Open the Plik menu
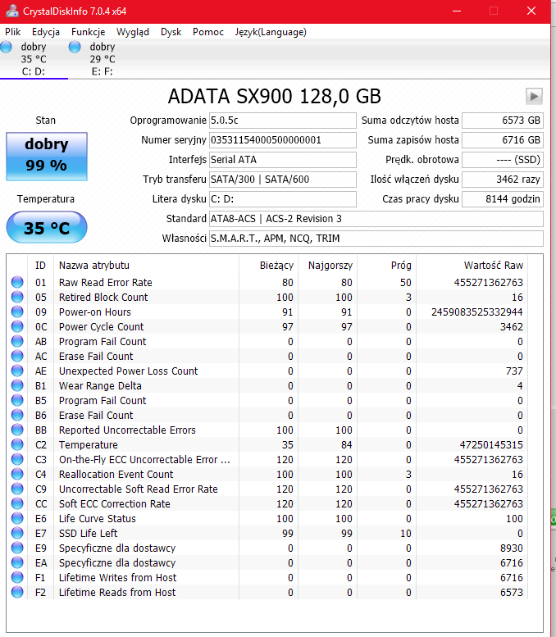 [x=13, y=32]
